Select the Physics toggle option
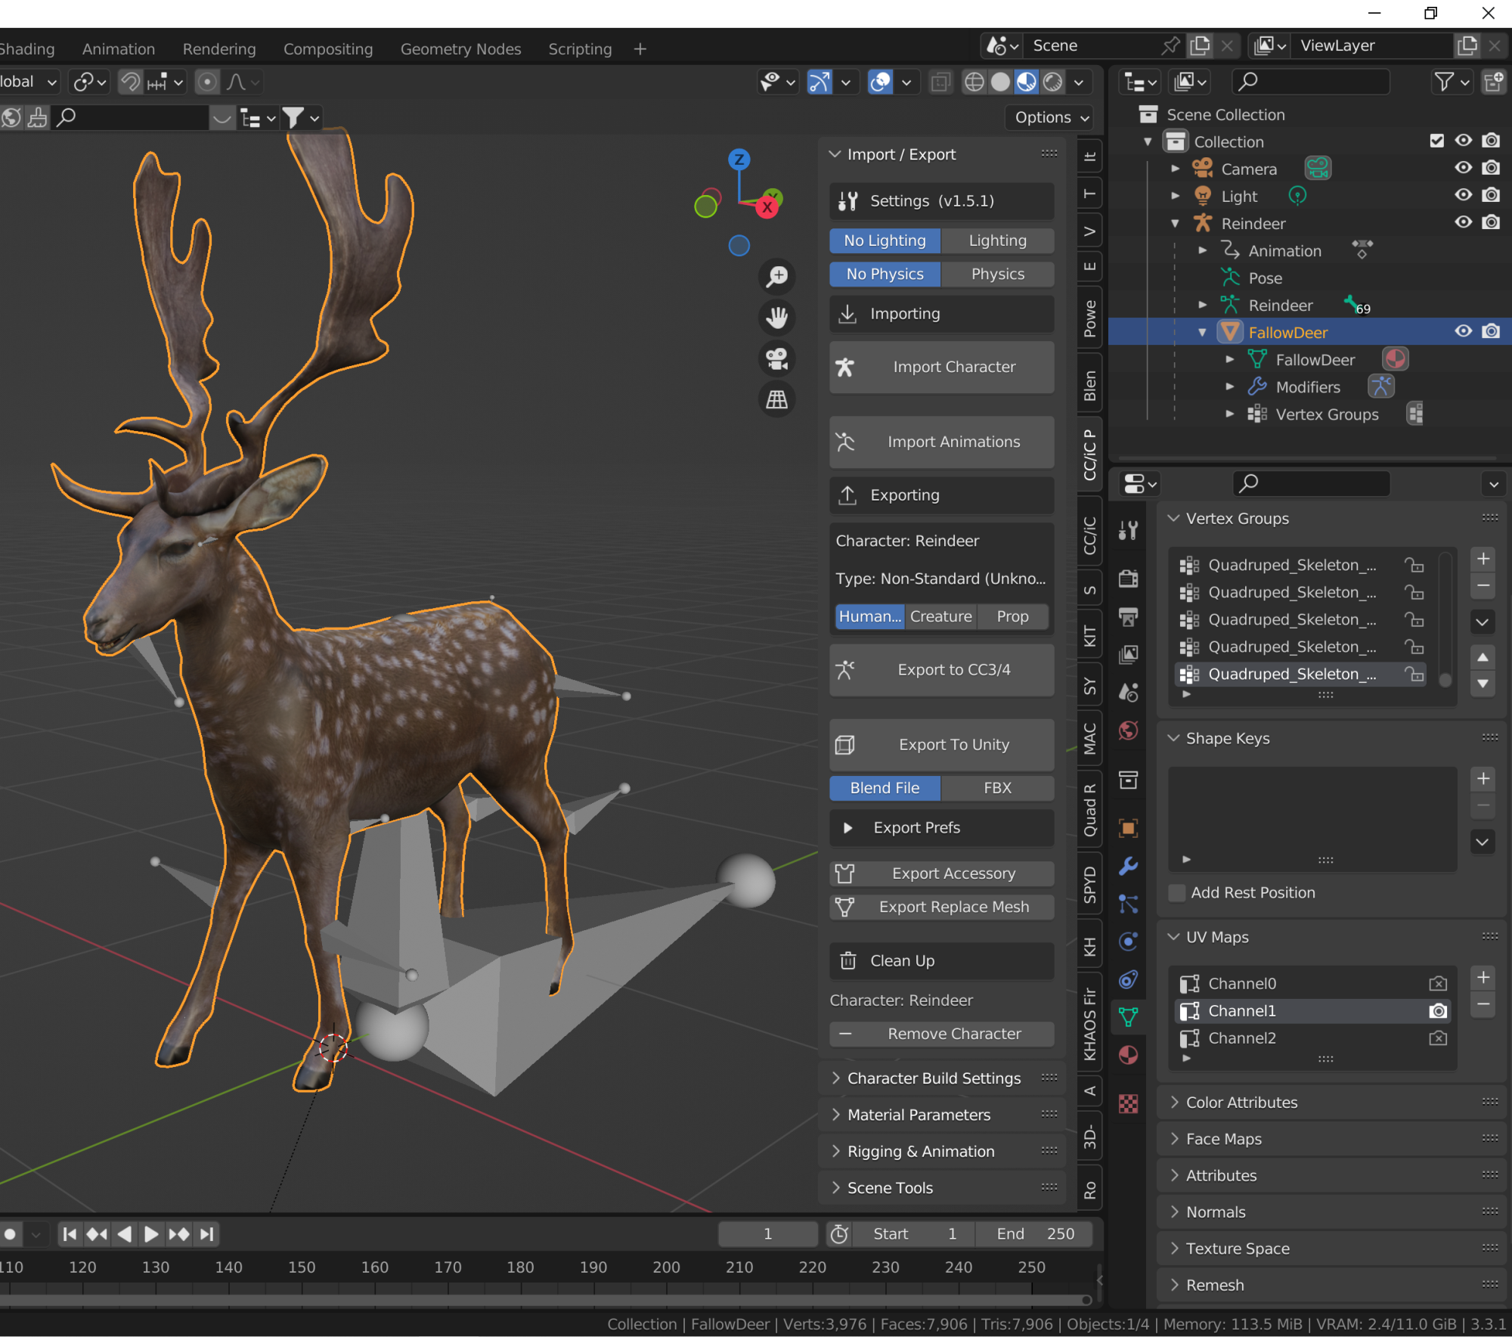This screenshot has height=1337, width=1512. 997,274
